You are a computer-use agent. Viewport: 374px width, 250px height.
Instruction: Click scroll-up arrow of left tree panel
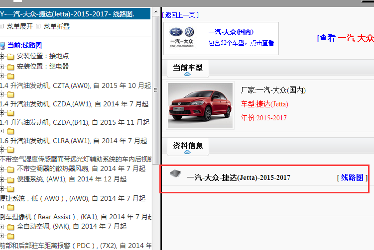156,11
